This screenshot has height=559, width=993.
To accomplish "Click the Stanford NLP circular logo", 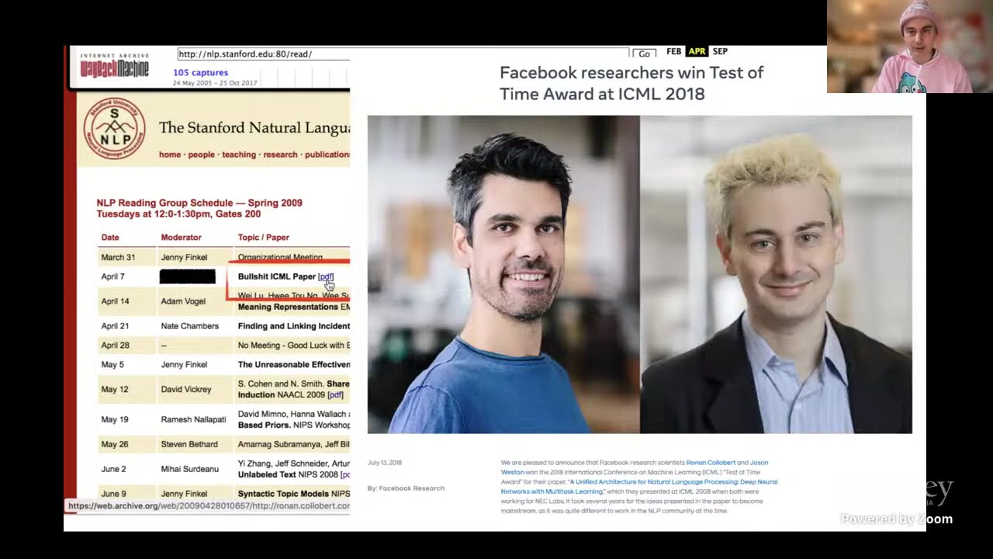I will click(114, 129).
